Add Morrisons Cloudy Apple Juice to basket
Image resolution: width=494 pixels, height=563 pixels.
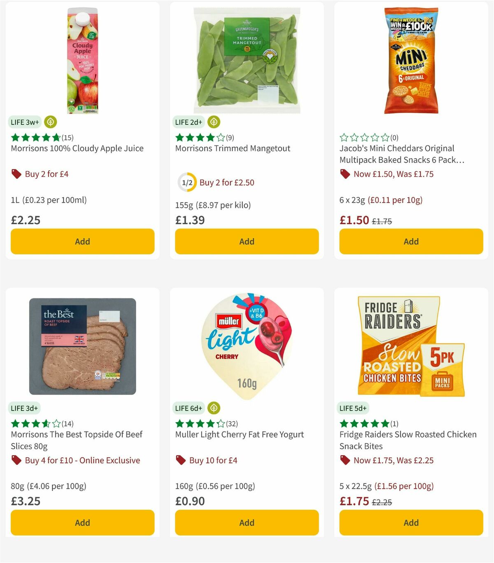pos(82,242)
